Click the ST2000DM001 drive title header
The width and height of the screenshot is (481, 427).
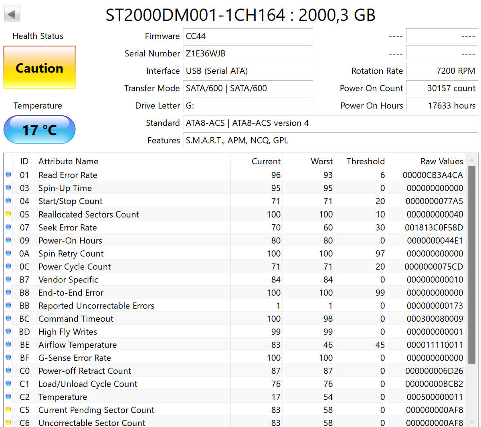point(240,15)
